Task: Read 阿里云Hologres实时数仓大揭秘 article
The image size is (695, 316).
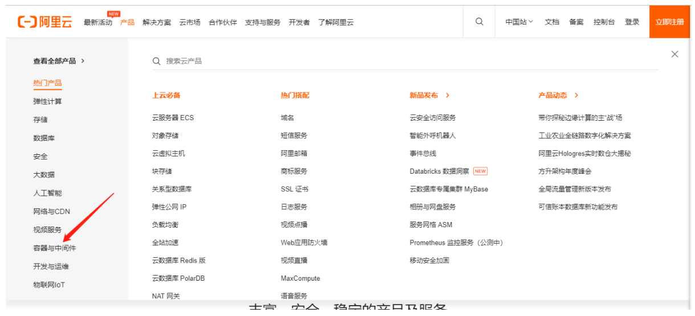Action: tap(584, 154)
